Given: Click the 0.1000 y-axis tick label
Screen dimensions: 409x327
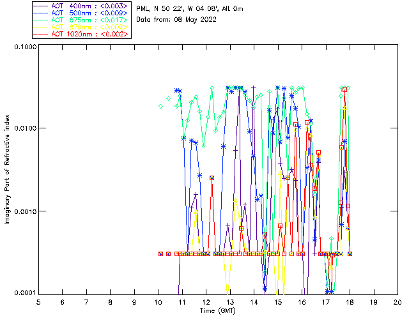Looking at the screenshot, I should click(x=24, y=47).
